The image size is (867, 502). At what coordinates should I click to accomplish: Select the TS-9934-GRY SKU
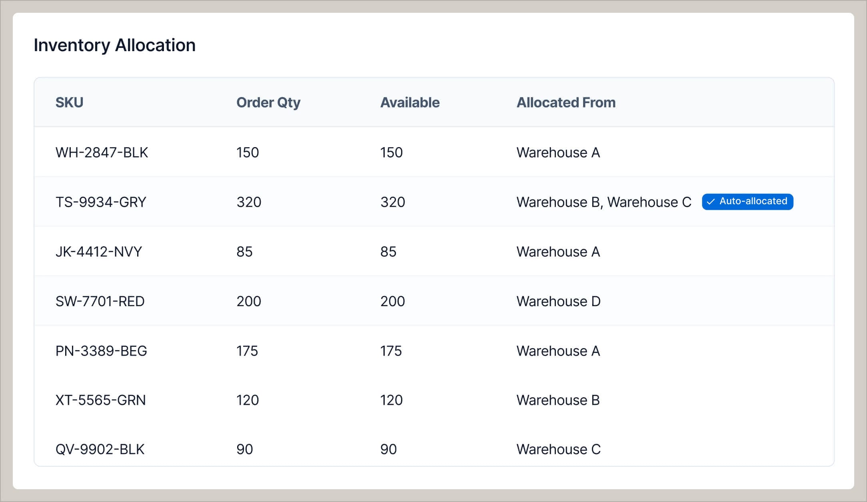pyautogui.click(x=100, y=202)
